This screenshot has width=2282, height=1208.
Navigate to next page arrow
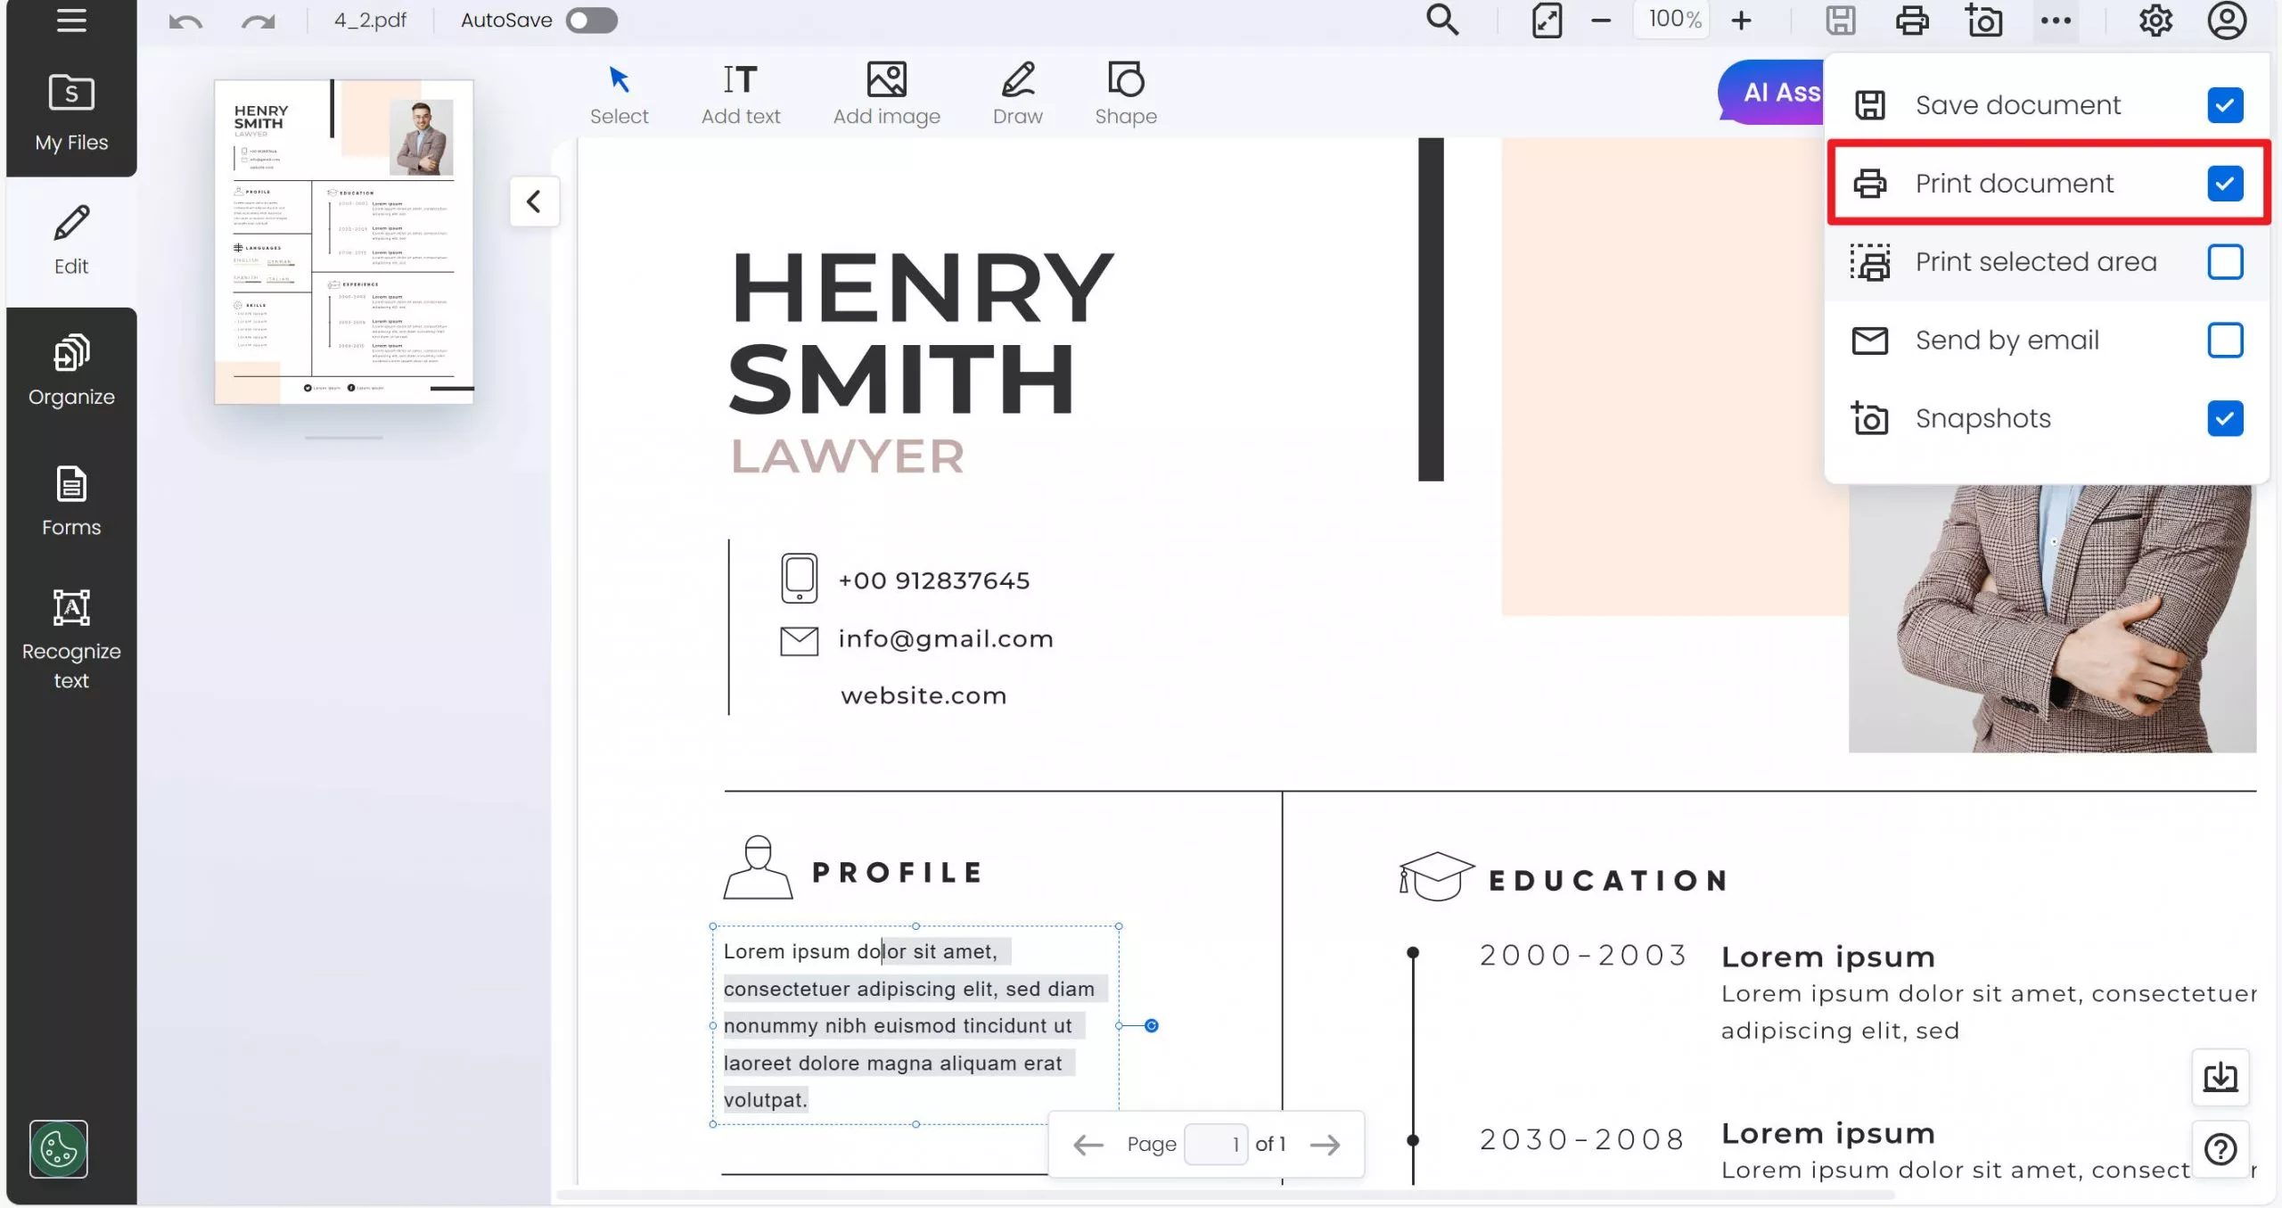click(1326, 1145)
